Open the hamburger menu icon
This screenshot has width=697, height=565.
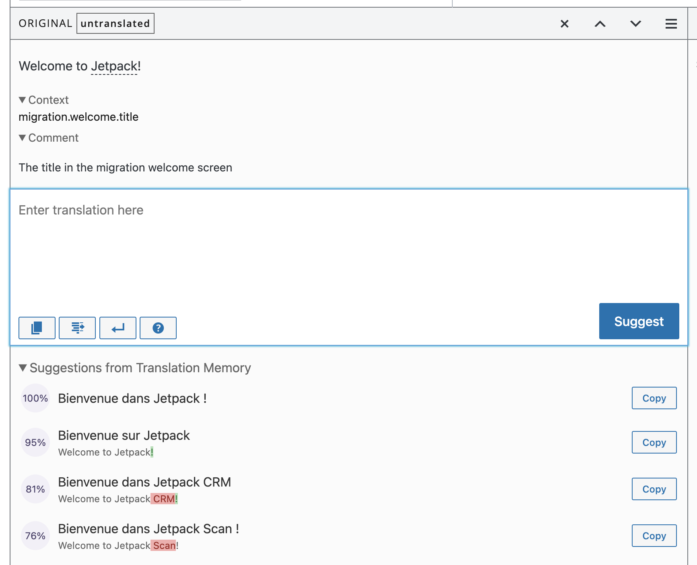point(671,24)
